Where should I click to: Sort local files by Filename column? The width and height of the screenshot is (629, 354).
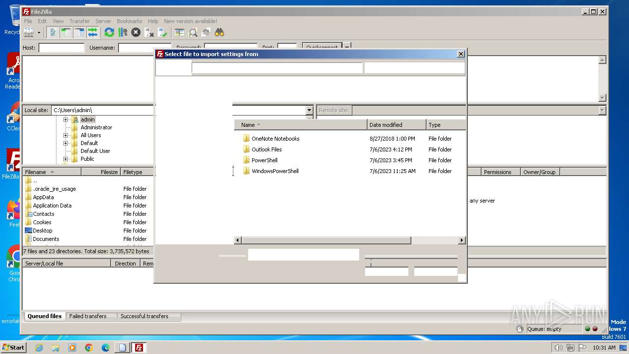point(52,172)
